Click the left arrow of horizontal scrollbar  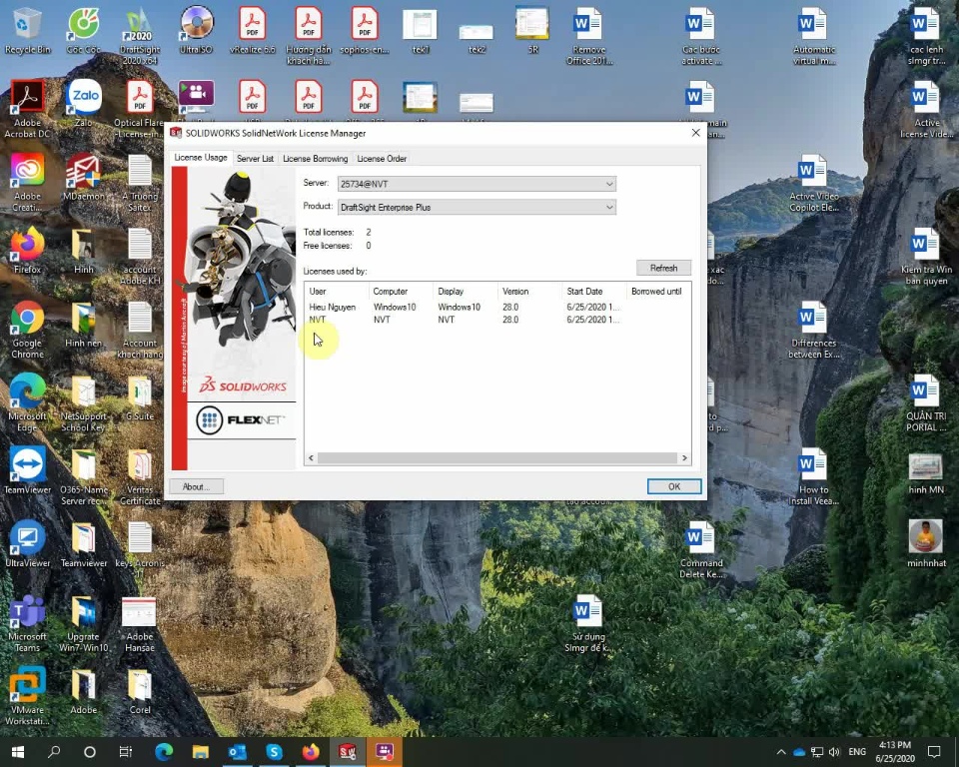(312, 458)
